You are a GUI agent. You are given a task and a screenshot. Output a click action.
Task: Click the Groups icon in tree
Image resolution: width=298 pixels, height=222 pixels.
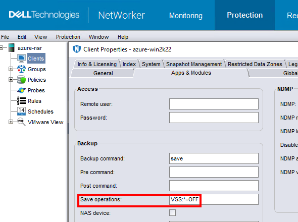coord(21,69)
